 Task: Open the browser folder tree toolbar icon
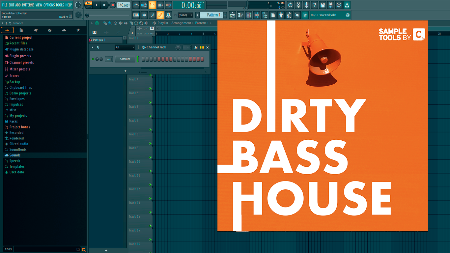[x=265, y=15]
